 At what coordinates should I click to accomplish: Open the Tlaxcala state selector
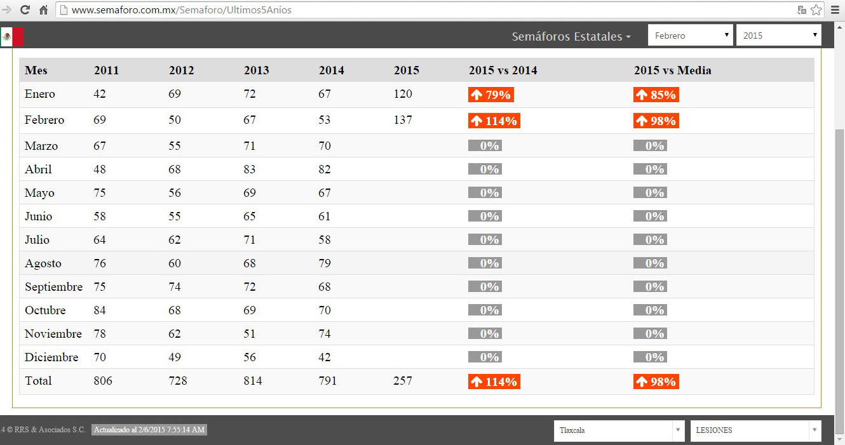619,430
